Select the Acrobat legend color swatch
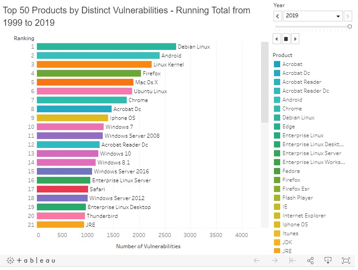The width and height of the screenshot is (358, 270). tap(277, 64)
